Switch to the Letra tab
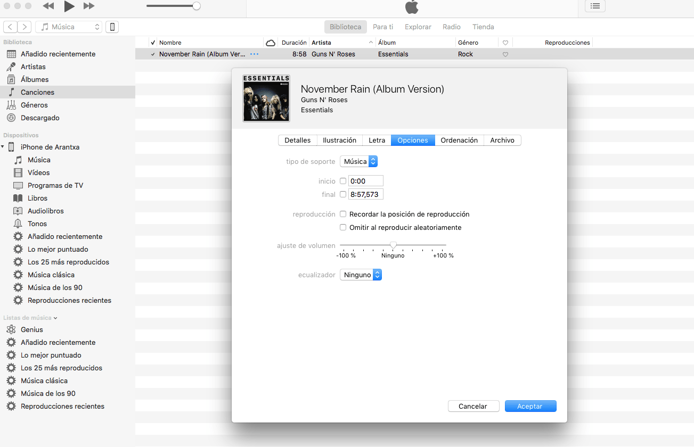The height and width of the screenshot is (447, 694). click(377, 140)
